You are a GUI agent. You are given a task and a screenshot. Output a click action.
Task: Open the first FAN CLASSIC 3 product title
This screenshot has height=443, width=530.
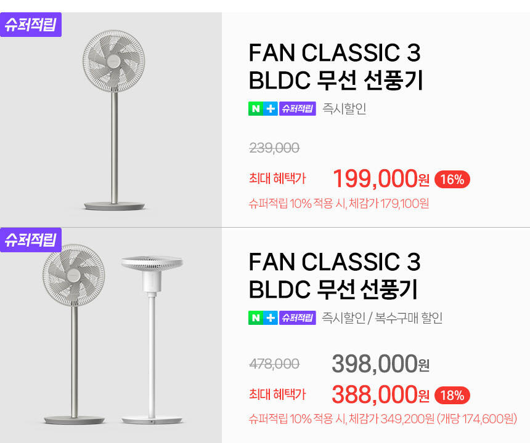[335, 66]
